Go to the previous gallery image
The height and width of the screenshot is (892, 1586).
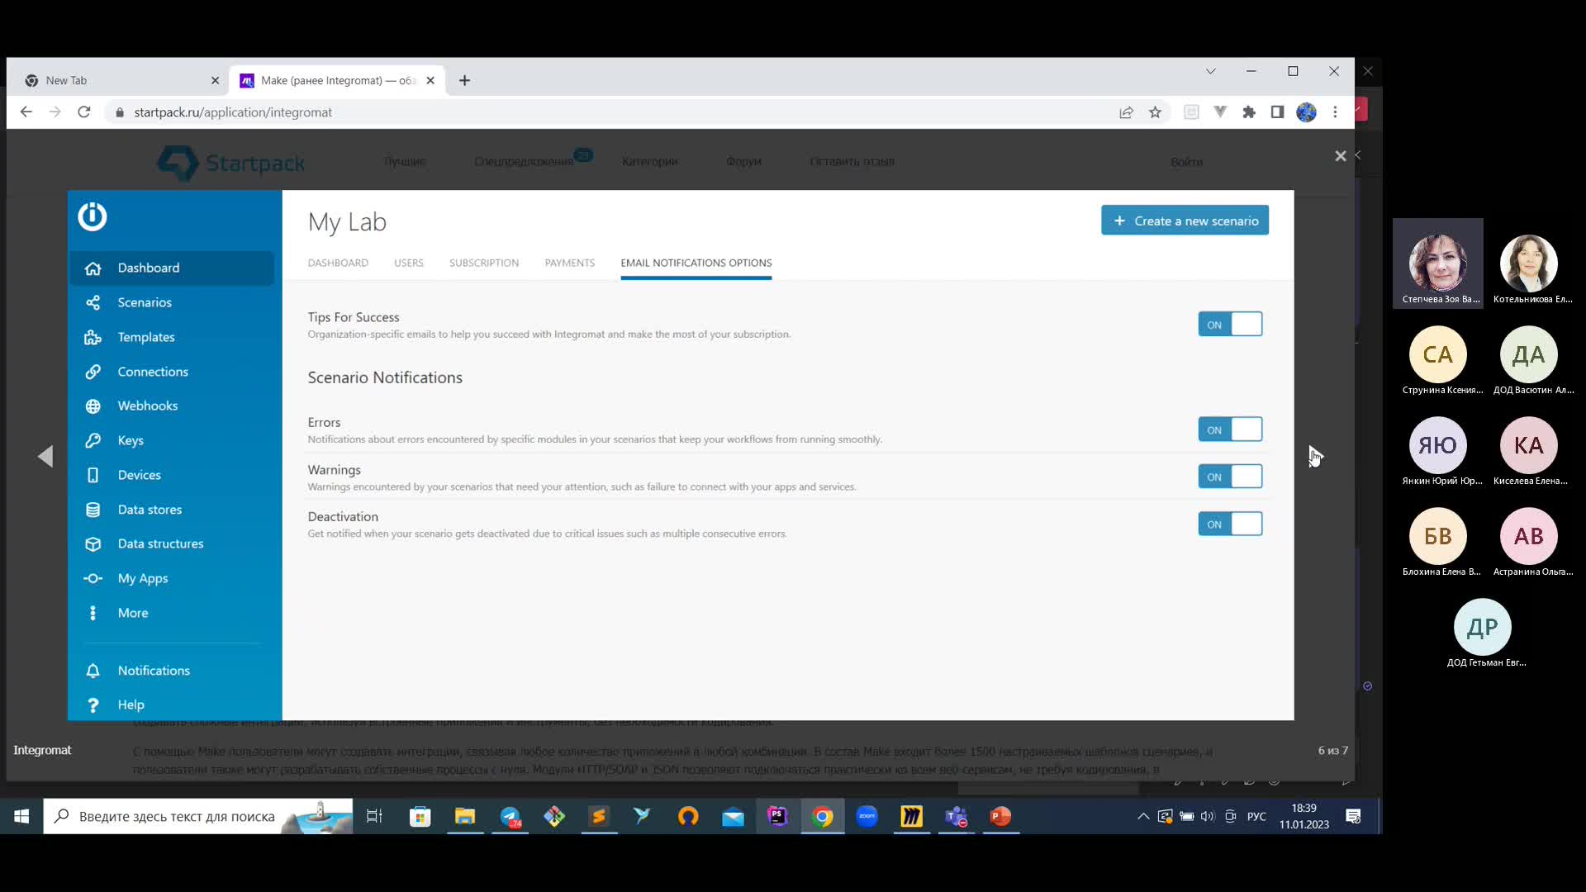[45, 457]
